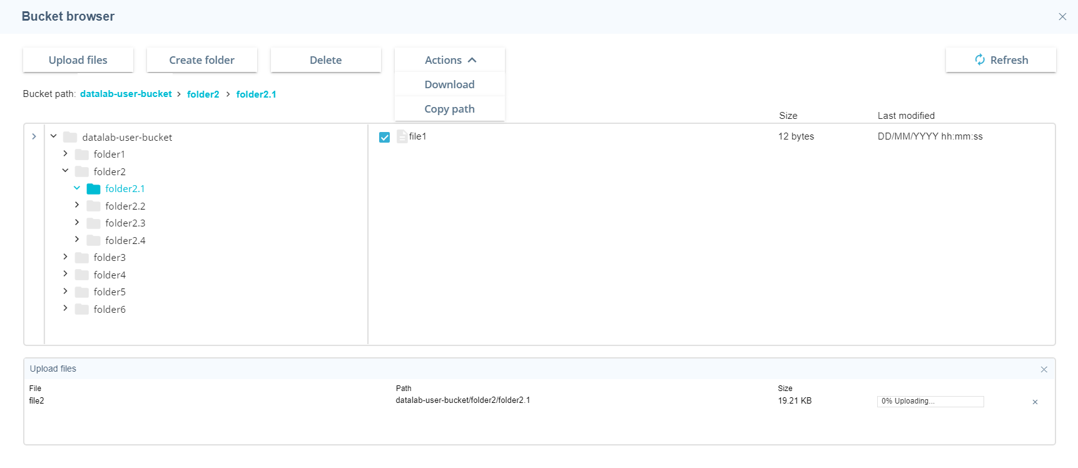Viewport: 1078px width, 468px height.
Task: Click the file1 file name
Action: [417, 136]
